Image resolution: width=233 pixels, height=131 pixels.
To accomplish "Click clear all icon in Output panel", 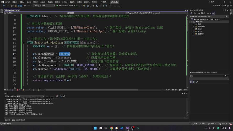I will (57, 96).
